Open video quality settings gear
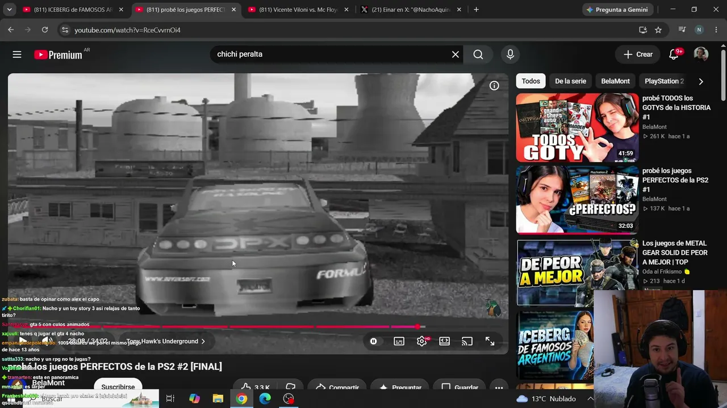Screen dimensions: 727x408 click(x=421, y=341)
